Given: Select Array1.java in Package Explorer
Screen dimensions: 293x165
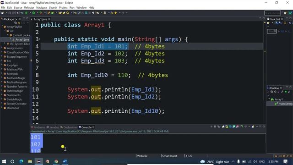Looking at the screenshot, I should click(x=22, y=40).
